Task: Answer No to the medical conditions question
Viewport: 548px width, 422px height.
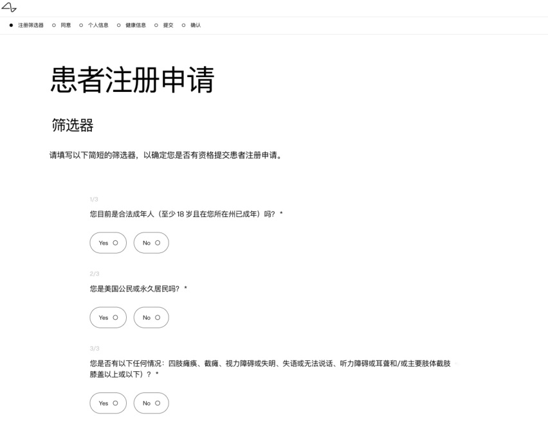Action: pyautogui.click(x=151, y=403)
